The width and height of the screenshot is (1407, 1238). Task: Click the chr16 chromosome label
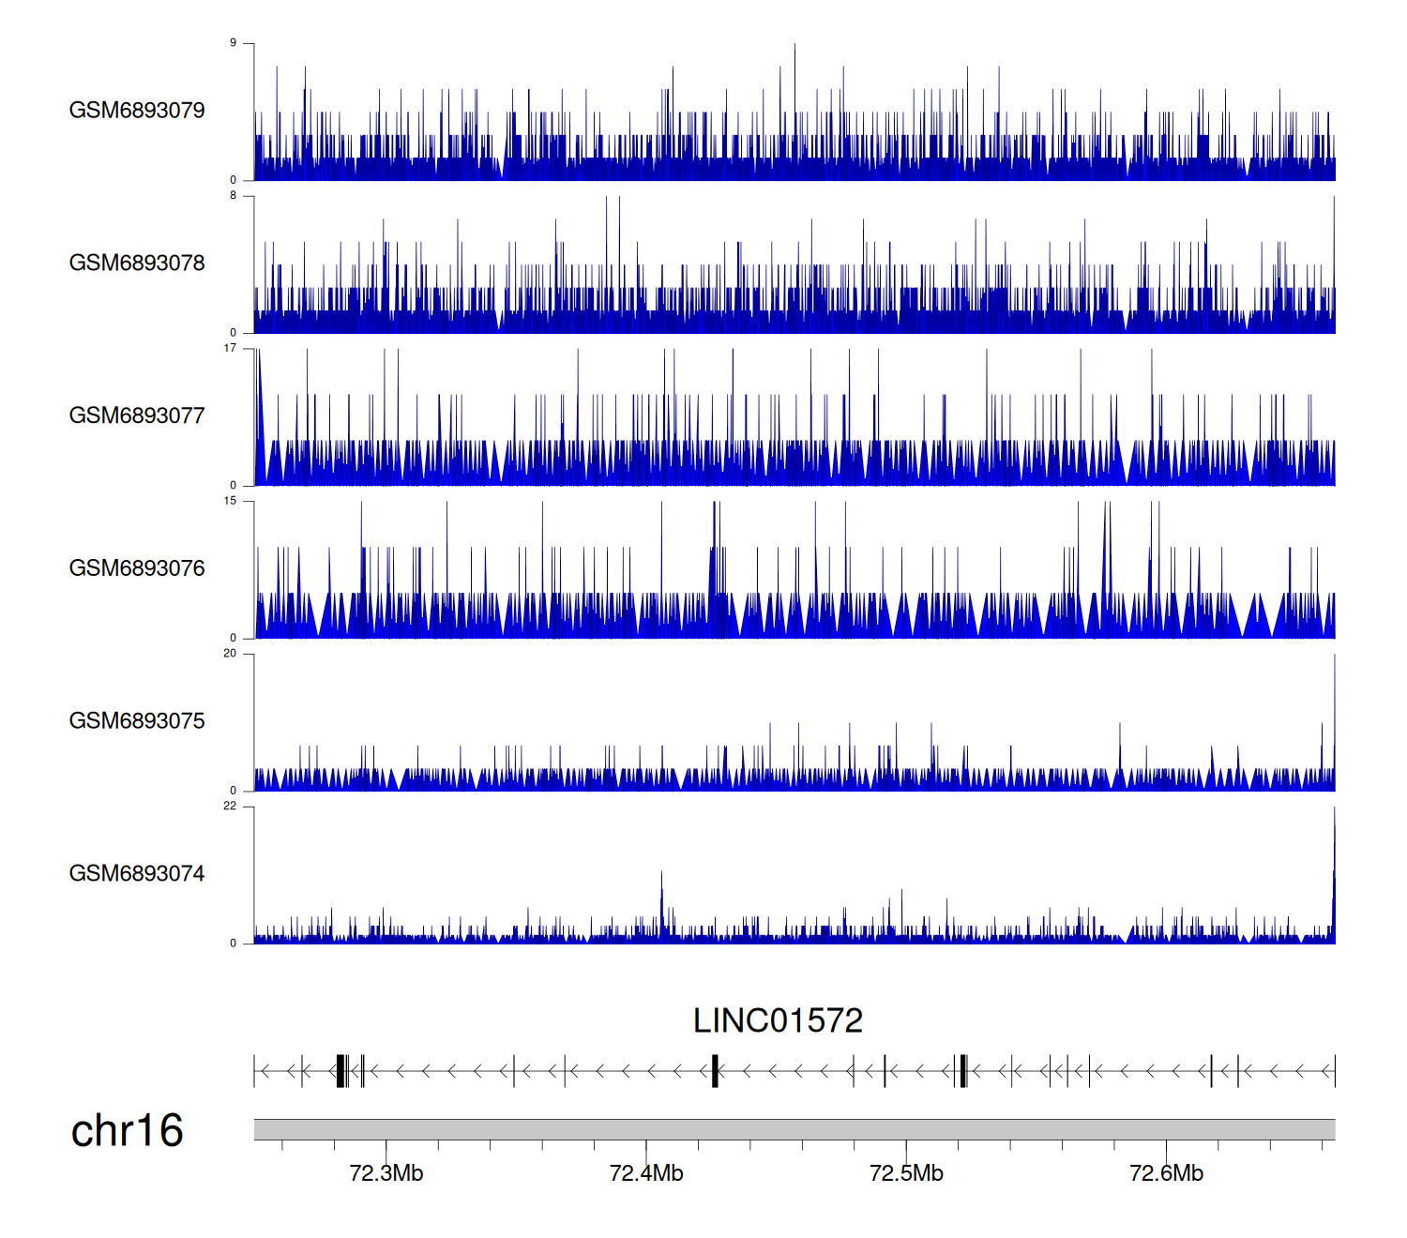tap(127, 1131)
